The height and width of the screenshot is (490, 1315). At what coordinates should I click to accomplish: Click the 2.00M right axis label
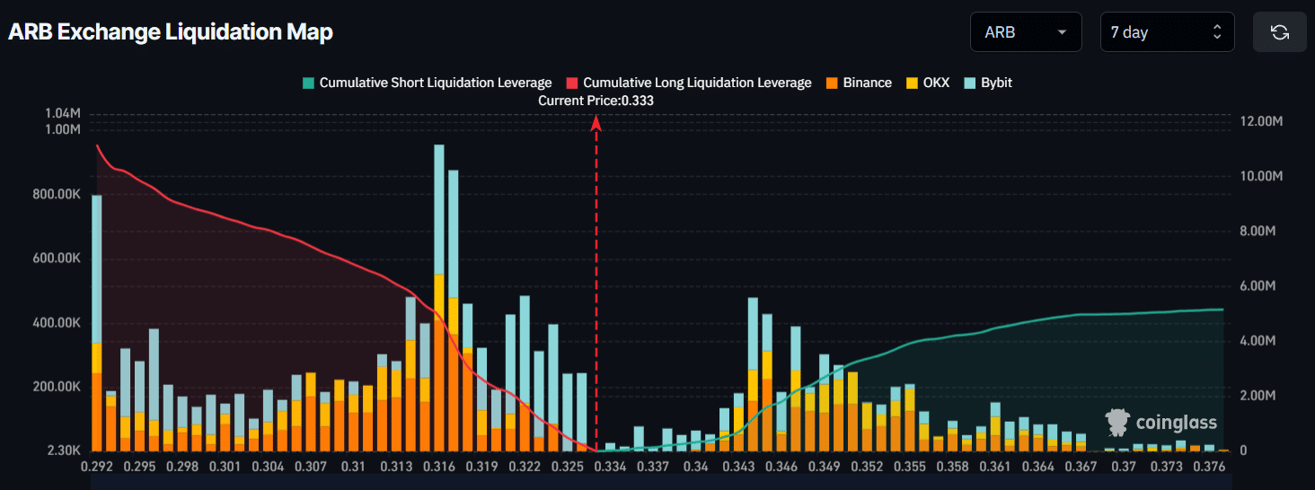[1258, 396]
